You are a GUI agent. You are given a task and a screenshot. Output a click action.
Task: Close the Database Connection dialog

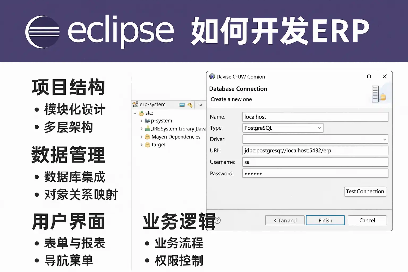[384, 76]
